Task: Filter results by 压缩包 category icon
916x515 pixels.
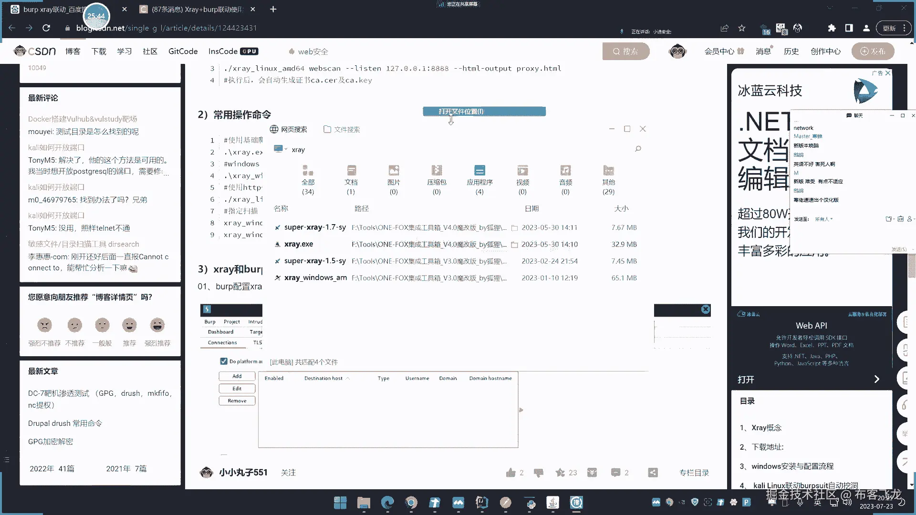Action: 437,171
